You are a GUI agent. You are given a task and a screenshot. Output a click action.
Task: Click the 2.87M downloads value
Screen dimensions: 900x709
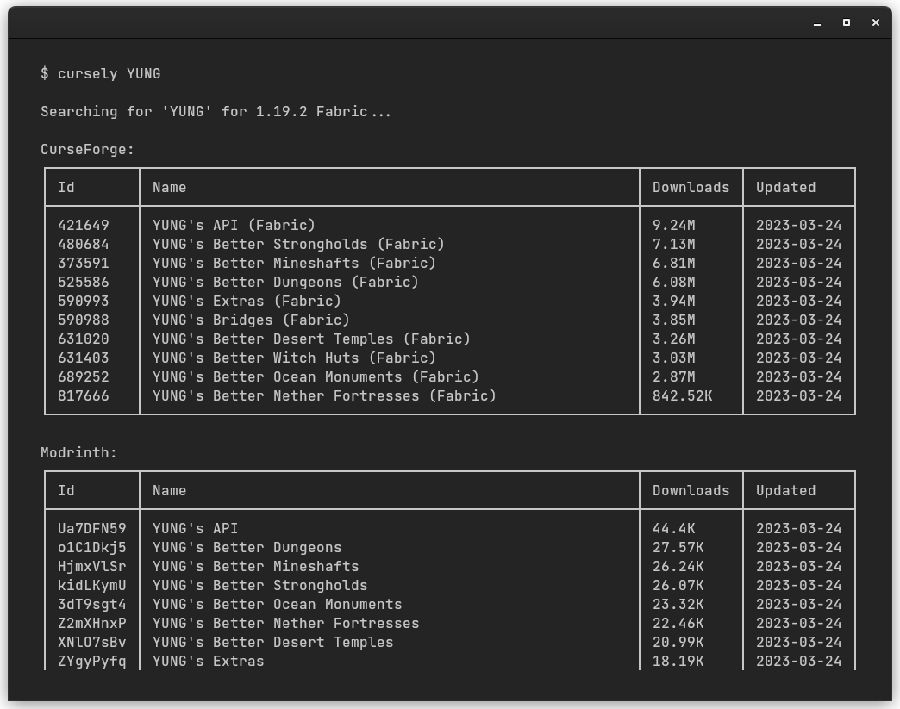coord(674,376)
